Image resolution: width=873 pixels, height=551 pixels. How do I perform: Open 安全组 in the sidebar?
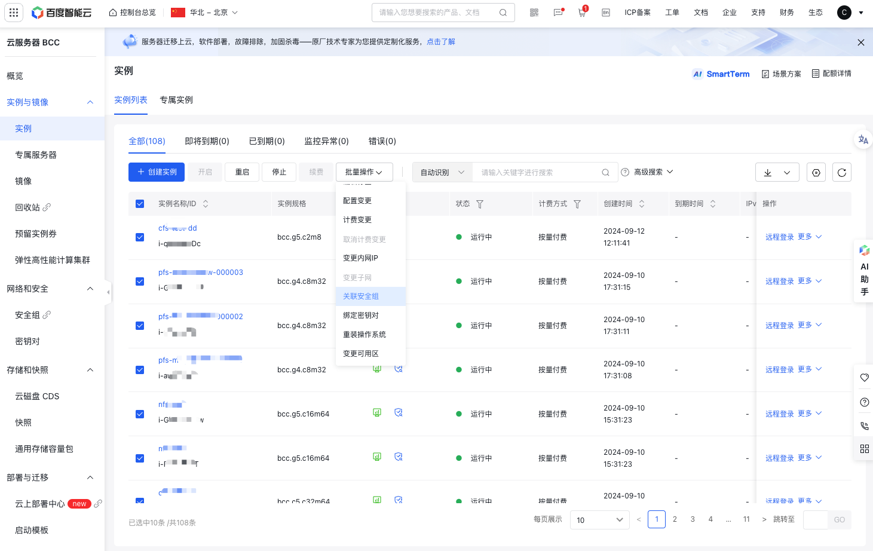coord(27,315)
